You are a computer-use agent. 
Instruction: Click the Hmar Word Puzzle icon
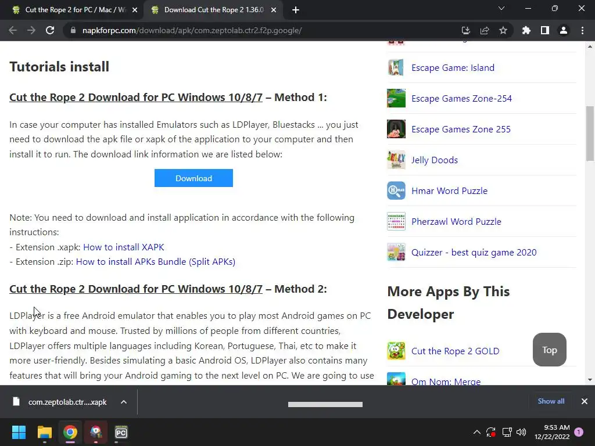tap(396, 190)
